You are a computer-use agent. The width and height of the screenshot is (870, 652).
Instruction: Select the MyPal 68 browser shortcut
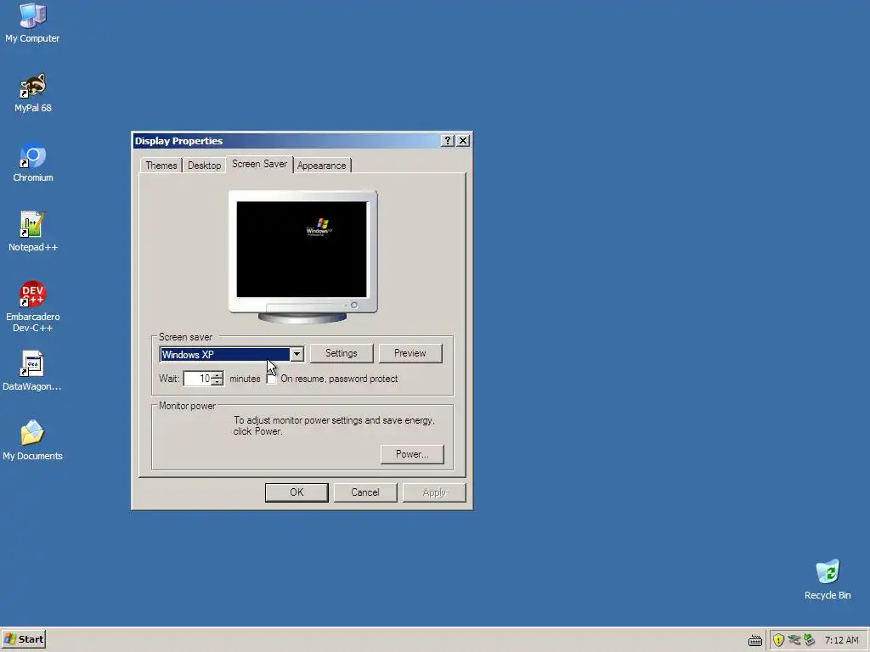tap(33, 92)
